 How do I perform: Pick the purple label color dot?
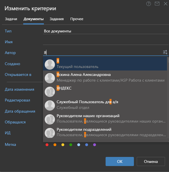pos(95,145)
